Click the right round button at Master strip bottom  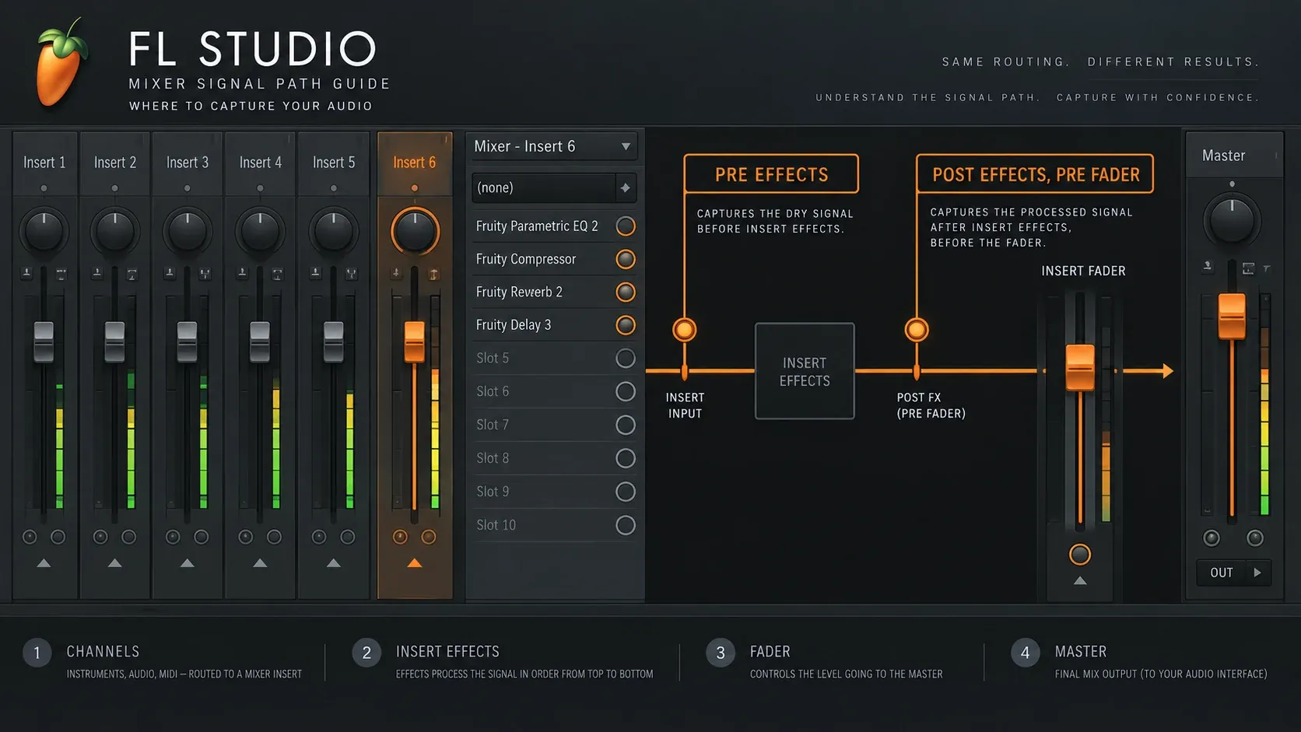1255,538
